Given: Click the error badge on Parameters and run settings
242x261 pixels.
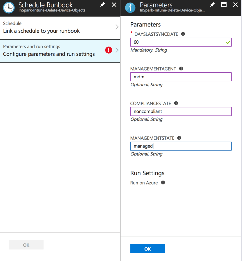Looking at the screenshot, I should pos(108,50).
